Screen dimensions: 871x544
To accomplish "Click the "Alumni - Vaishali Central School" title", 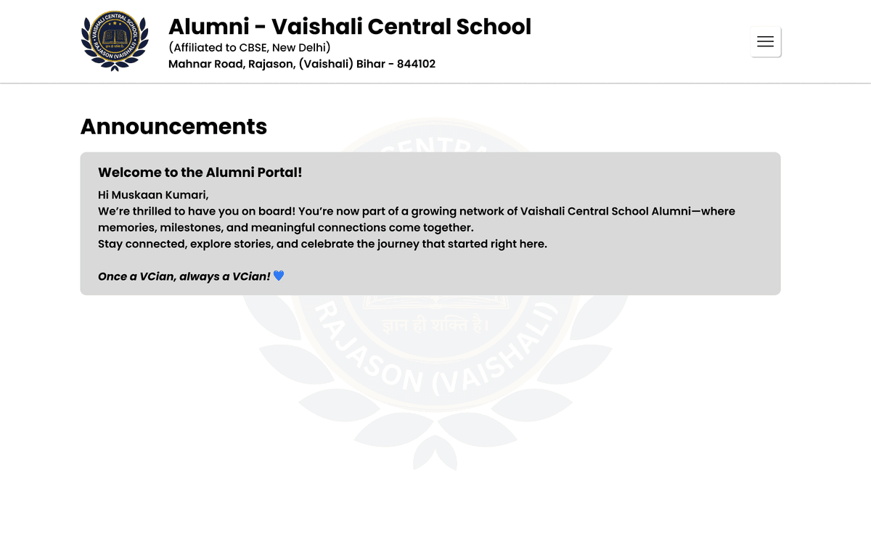I will coord(349,27).
